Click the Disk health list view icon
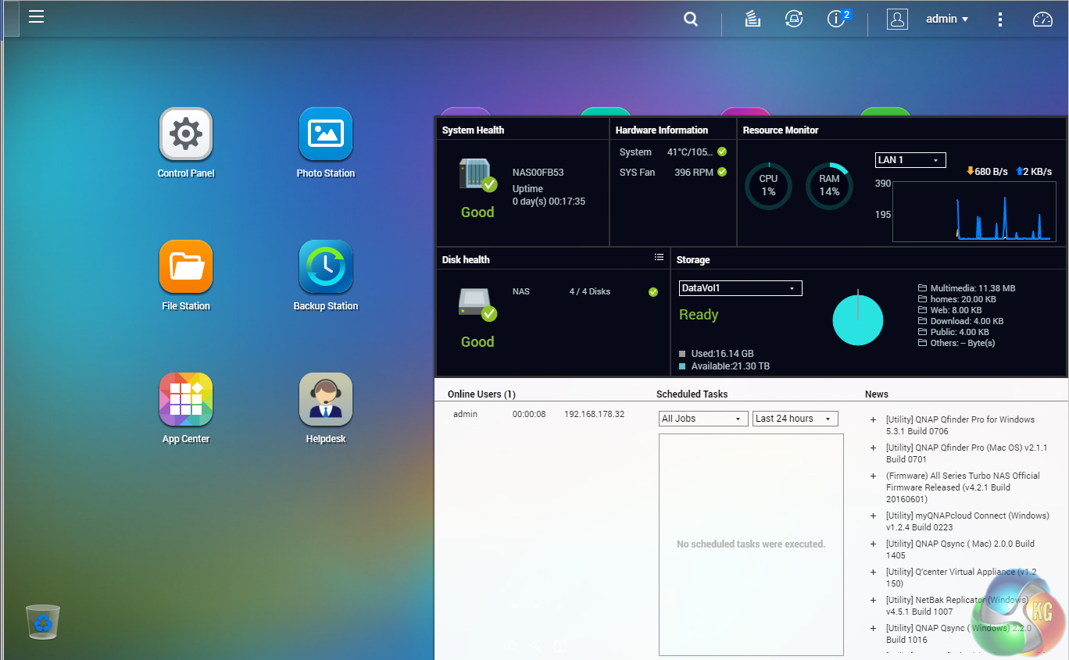The height and width of the screenshot is (660, 1069). (x=659, y=258)
